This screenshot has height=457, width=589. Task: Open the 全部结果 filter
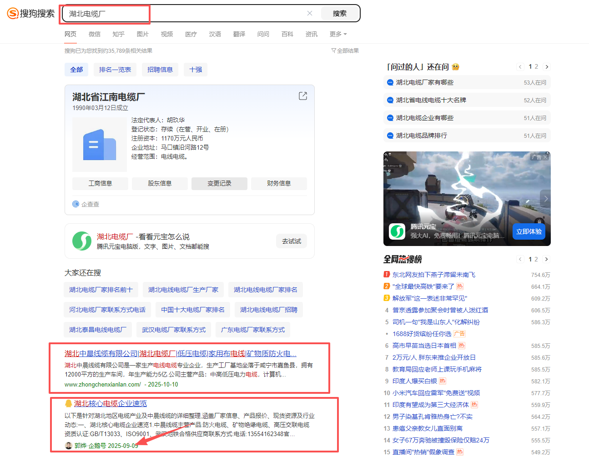[x=345, y=50]
